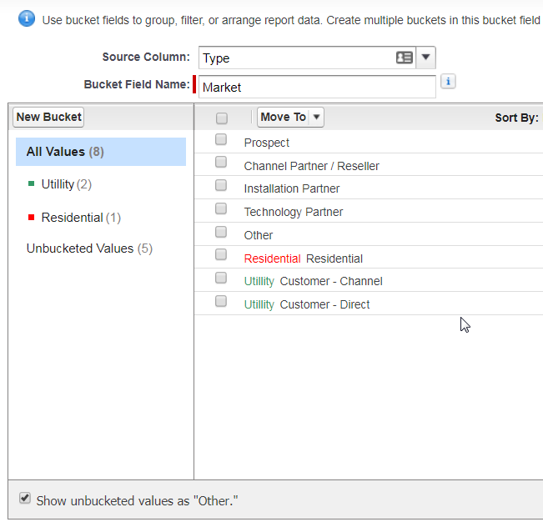Click the Technology Partner value row
543x522 pixels.
tap(293, 212)
